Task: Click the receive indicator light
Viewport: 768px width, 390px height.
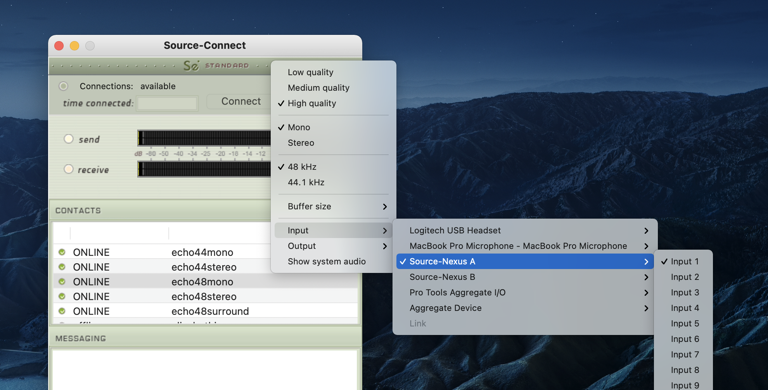Action: [x=69, y=169]
